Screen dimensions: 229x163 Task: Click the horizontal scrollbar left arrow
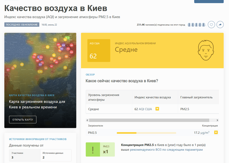pyautogui.click(x=87, y=120)
